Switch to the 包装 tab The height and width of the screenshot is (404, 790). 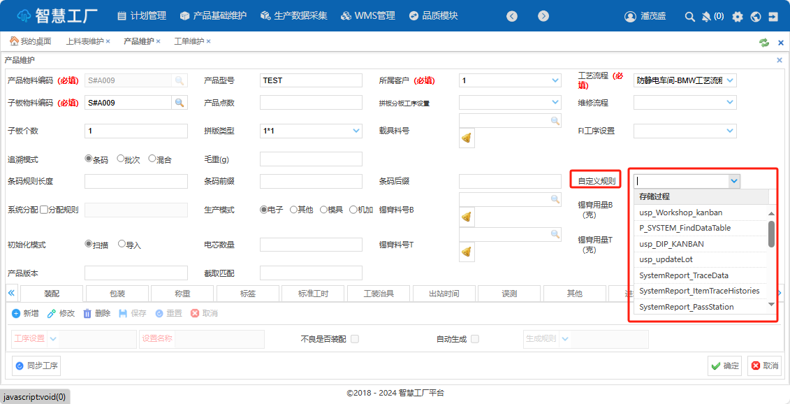[117, 294]
